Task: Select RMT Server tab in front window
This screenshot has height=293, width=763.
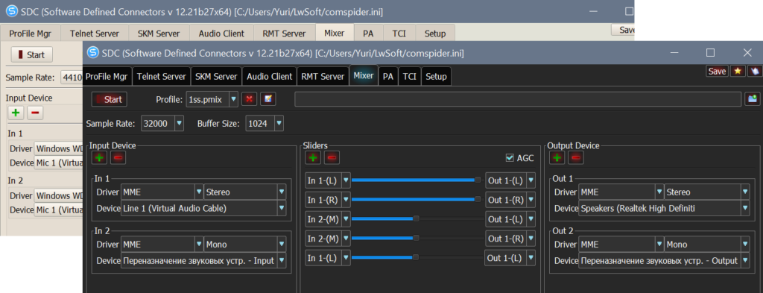Action: click(323, 76)
